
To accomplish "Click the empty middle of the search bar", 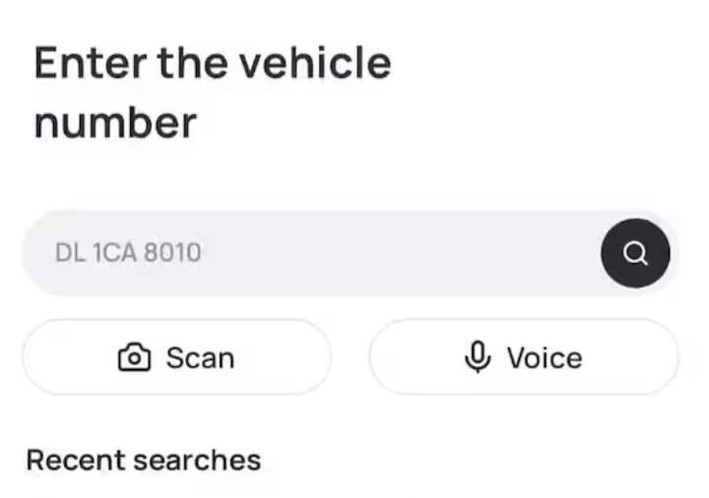I will [x=394, y=253].
